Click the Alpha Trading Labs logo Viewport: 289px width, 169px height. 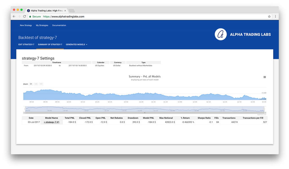tap(221, 34)
